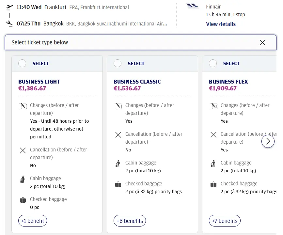Click the Business Light €1,386.67 price
The image size is (283, 235).
(x=32, y=88)
